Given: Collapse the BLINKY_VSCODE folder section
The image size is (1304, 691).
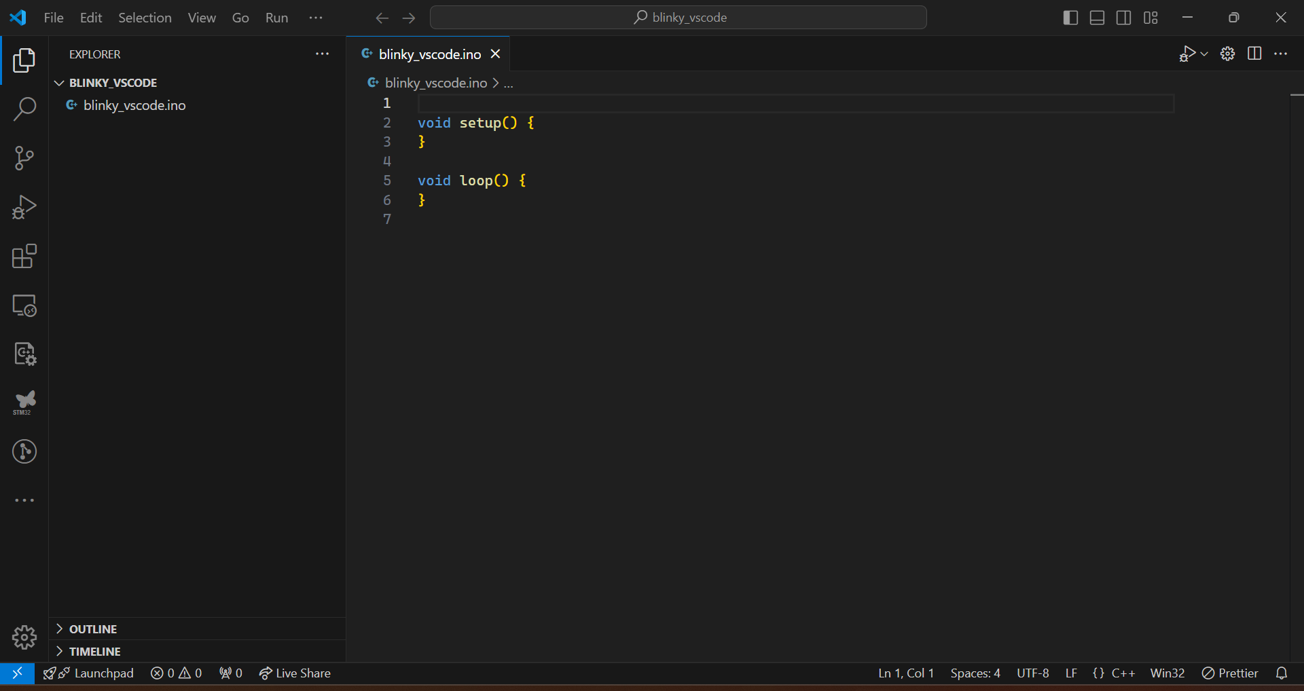Looking at the screenshot, I should coord(197,83).
